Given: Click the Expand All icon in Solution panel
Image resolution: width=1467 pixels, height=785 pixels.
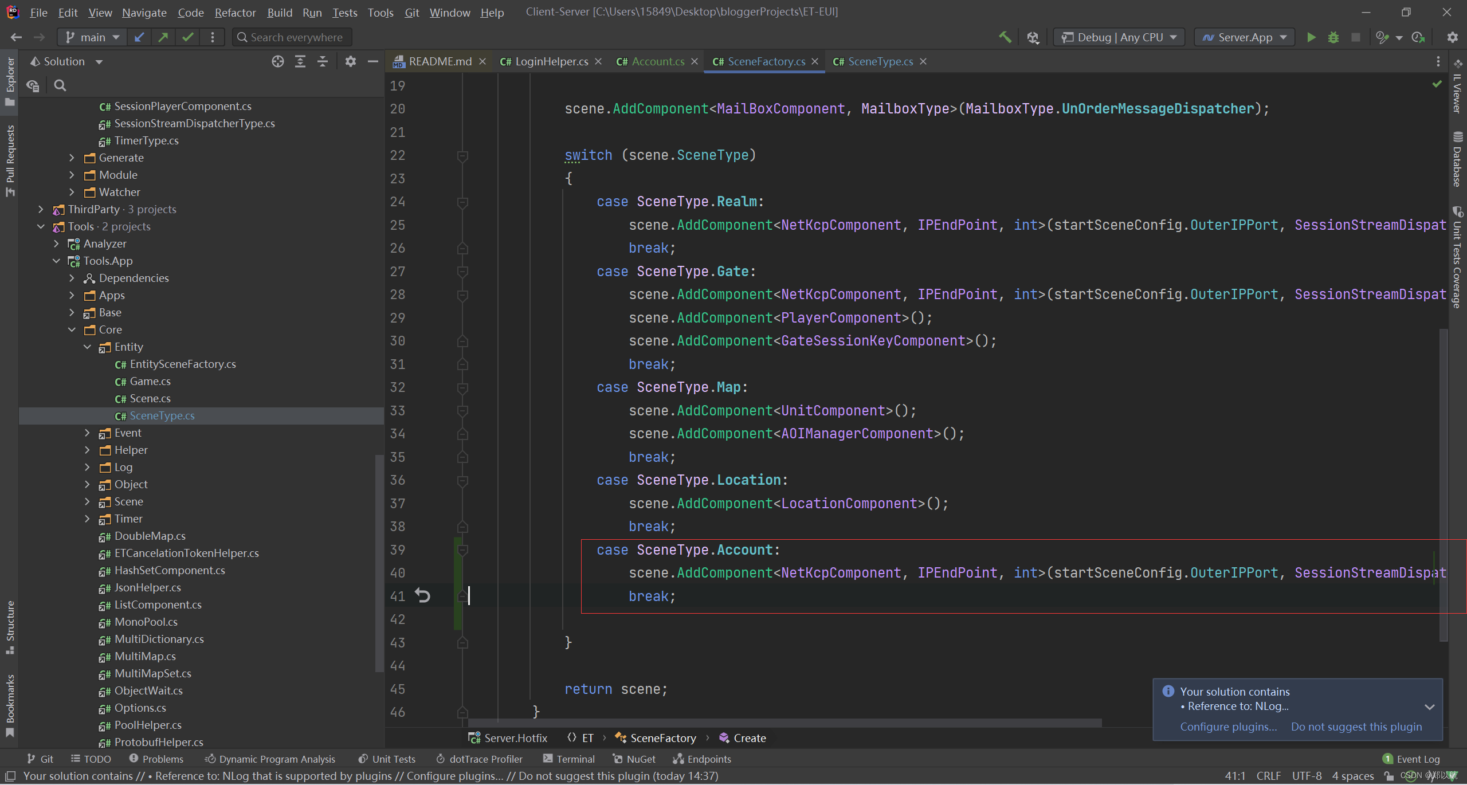Looking at the screenshot, I should coord(300,61).
